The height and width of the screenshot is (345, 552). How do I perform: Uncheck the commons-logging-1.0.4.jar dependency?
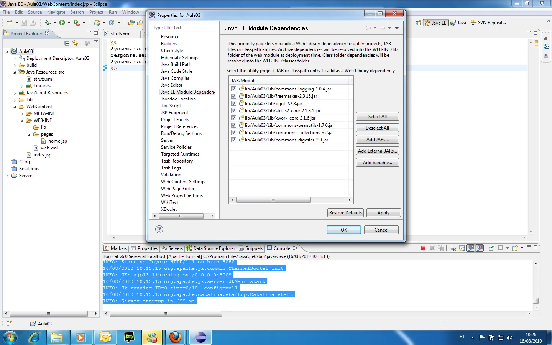click(234, 89)
